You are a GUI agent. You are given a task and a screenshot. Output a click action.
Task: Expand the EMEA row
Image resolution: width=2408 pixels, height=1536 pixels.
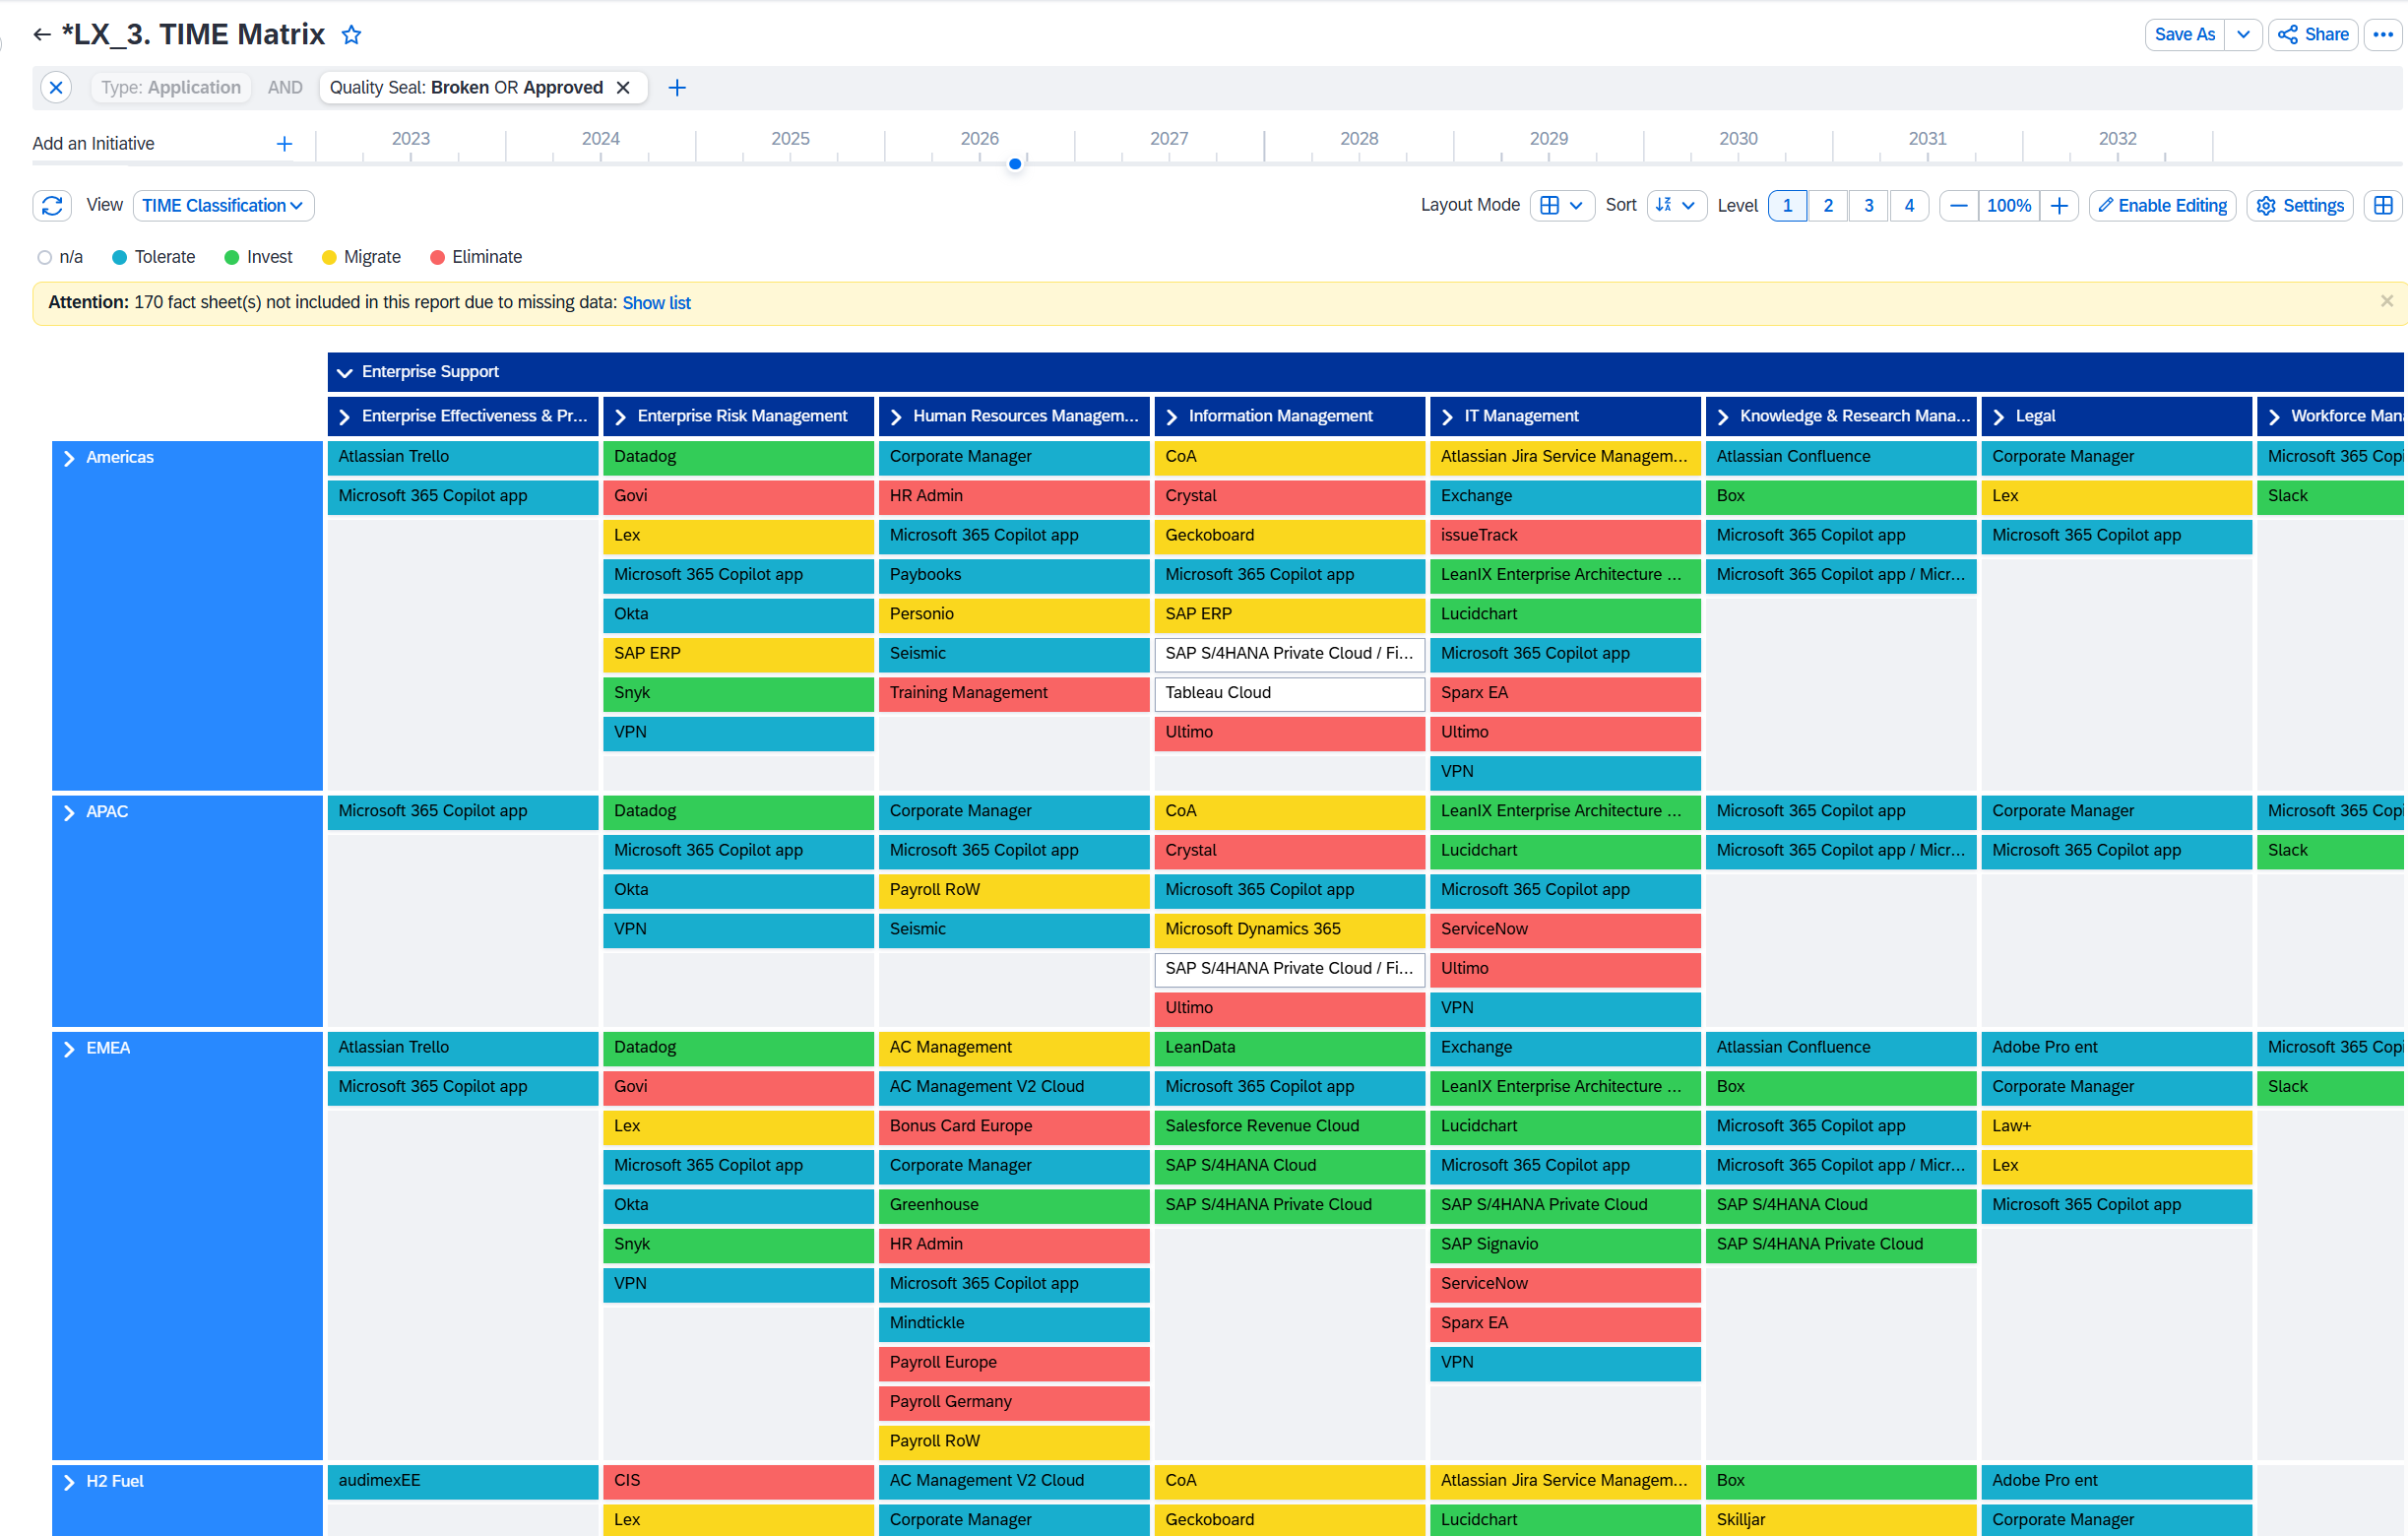click(x=69, y=1049)
